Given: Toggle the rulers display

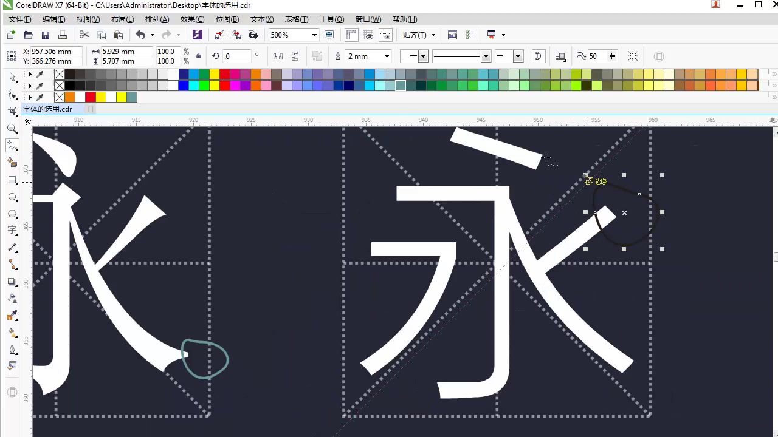Looking at the screenshot, I should [351, 35].
